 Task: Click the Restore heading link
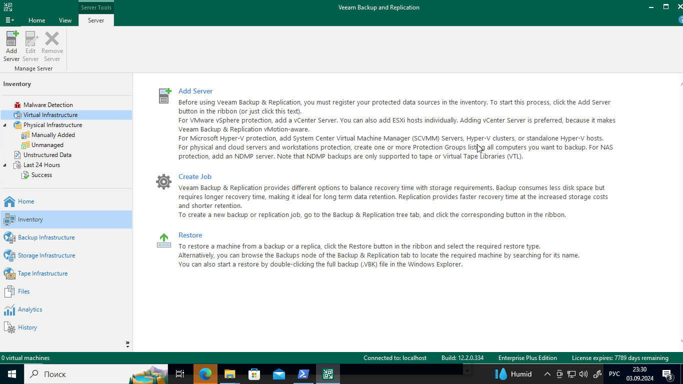pyautogui.click(x=190, y=235)
